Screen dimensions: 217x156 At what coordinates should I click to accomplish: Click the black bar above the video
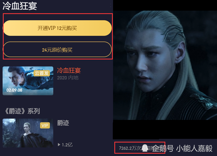[165, 5]
